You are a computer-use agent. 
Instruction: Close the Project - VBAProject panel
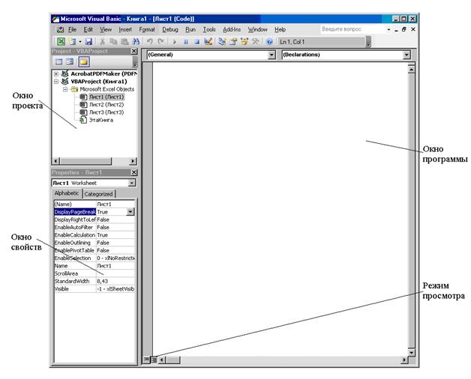coord(134,52)
